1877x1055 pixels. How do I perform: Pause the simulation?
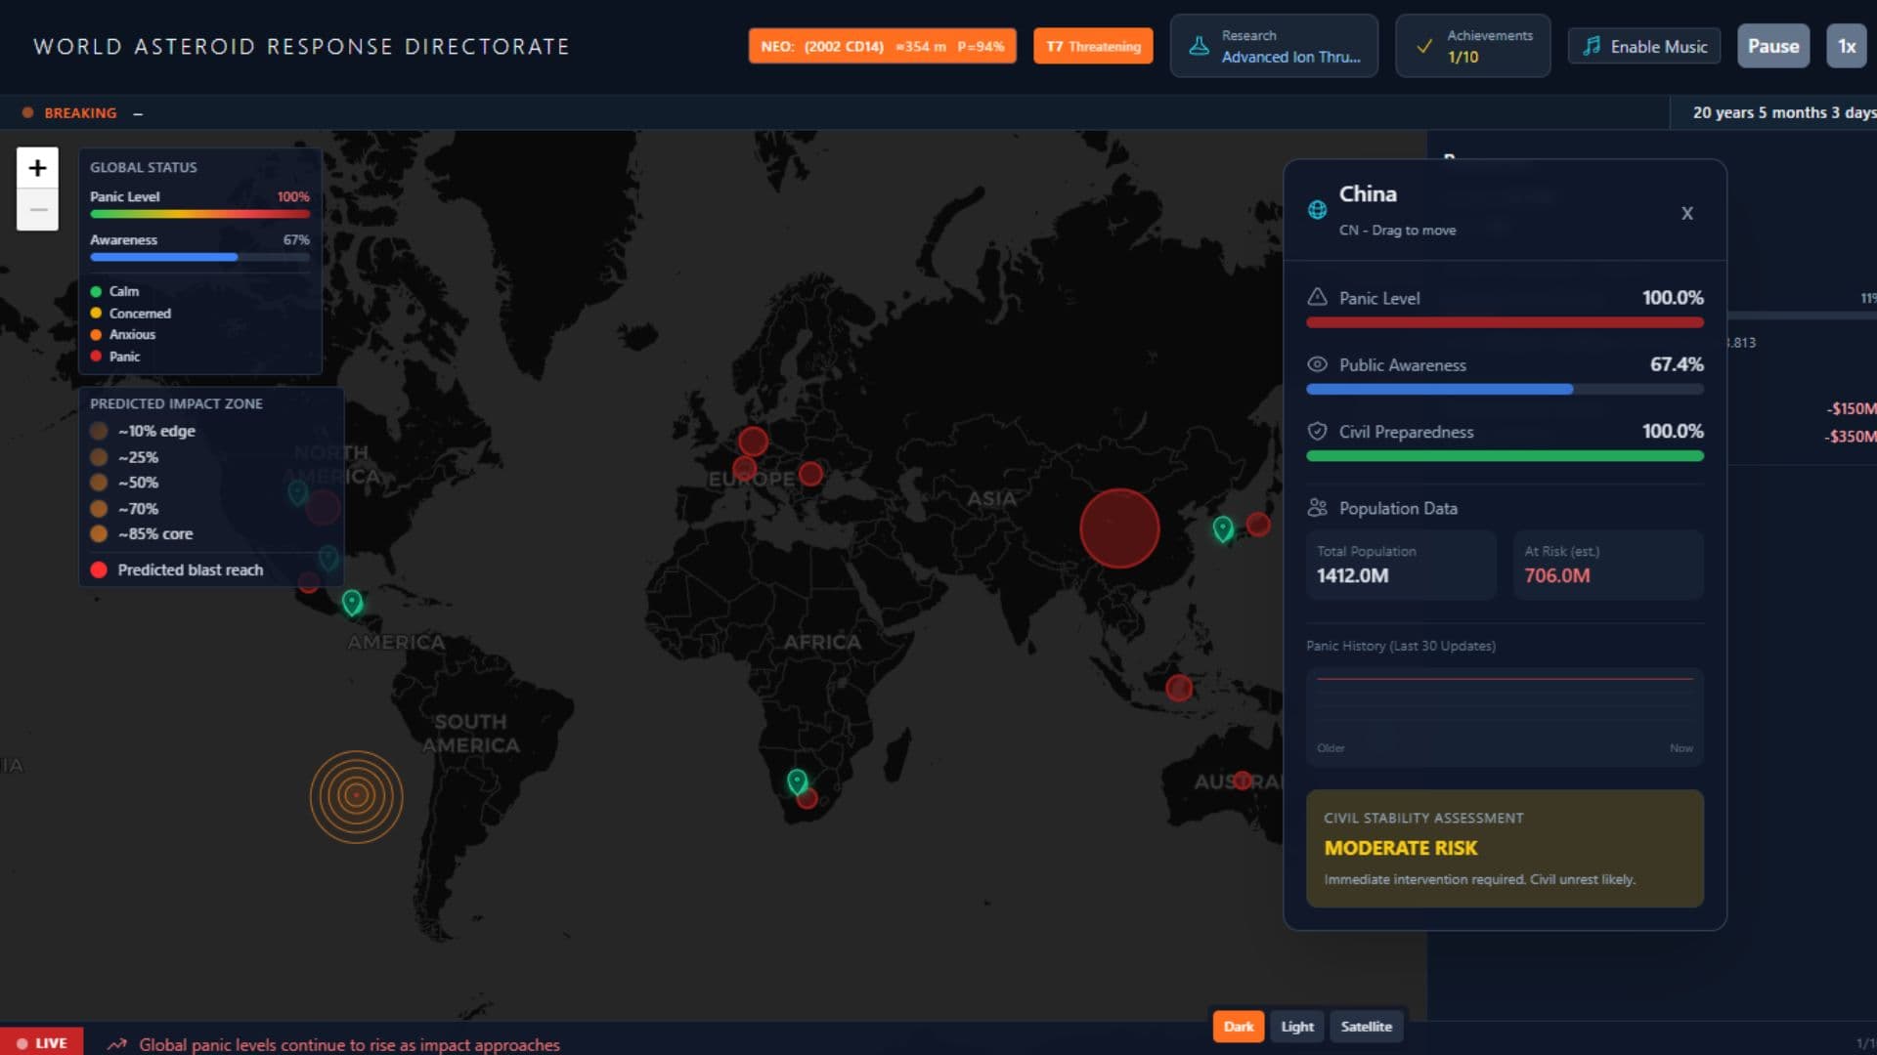(1772, 46)
